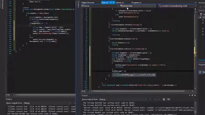205x115 pixels.
Task: Click the Properties categorized view icon
Action: click(200, 72)
